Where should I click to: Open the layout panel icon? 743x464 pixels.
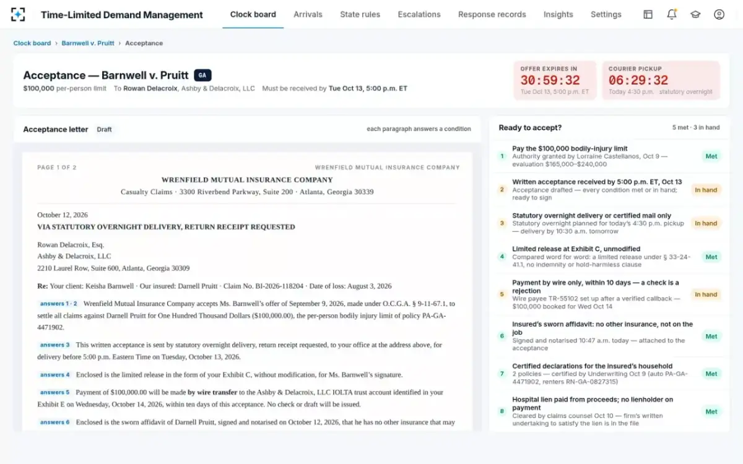click(648, 14)
